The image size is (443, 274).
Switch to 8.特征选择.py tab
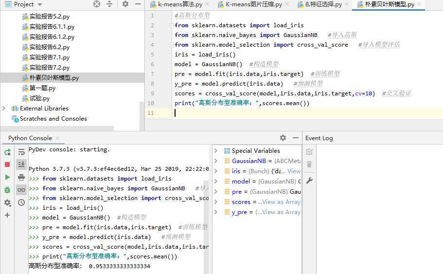[323, 4]
